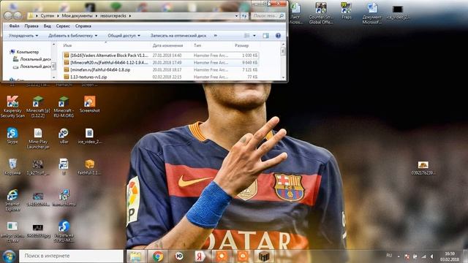Viewport: 468px width, 263px height.
Task: Open the Screenshot desktop shortcut
Action: [x=89, y=104]
